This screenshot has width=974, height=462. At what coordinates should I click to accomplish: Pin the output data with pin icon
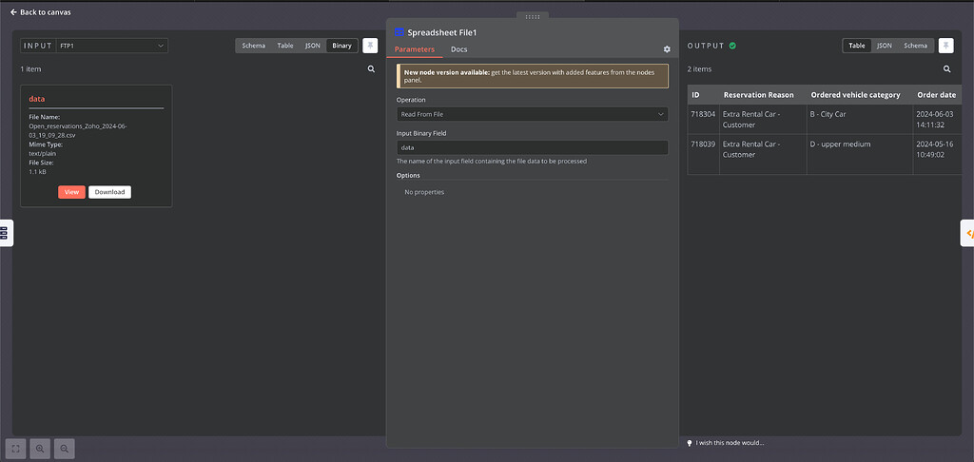tap(945, 46)
